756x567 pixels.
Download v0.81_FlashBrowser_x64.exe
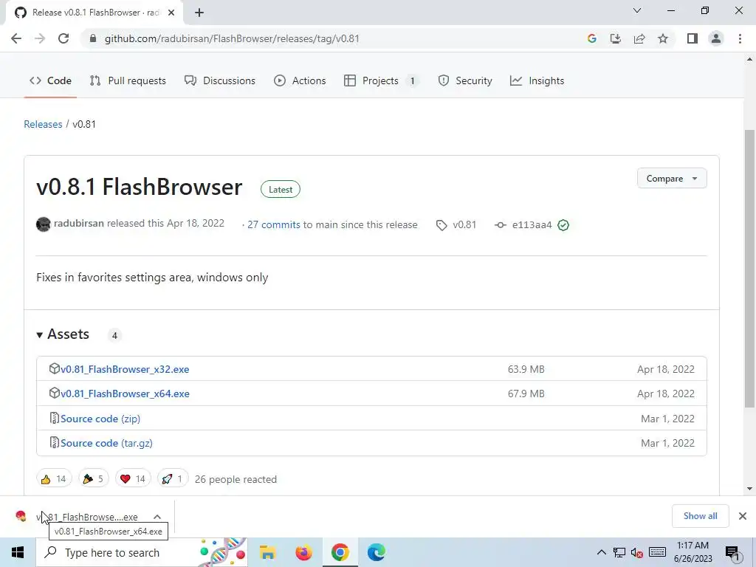click(125, 394)
